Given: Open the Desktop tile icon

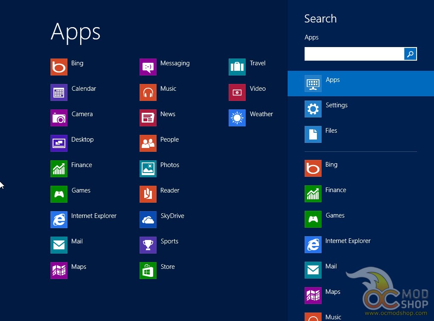Looking at the screenshot, I should (x=59, y=143).
